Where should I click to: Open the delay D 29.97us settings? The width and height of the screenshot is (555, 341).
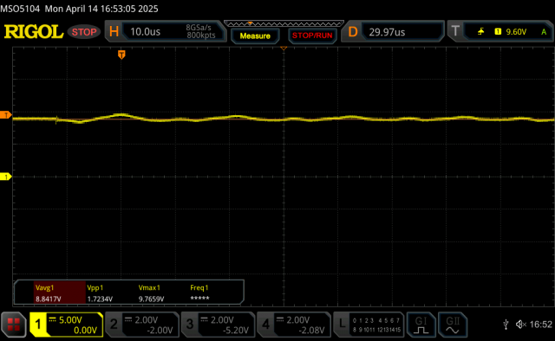point(393,32)
